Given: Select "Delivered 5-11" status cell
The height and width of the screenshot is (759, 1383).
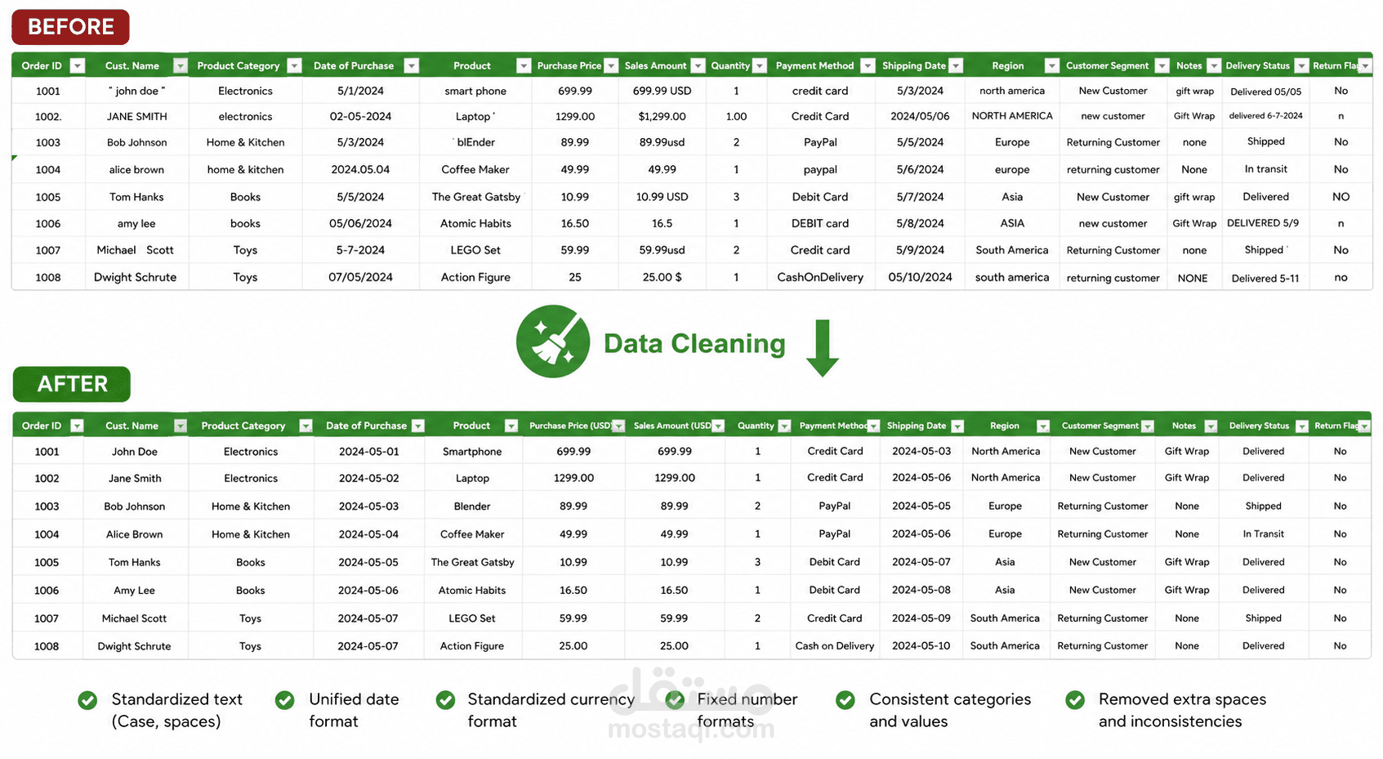Looking at the screenshot, I should [1265, 278].
